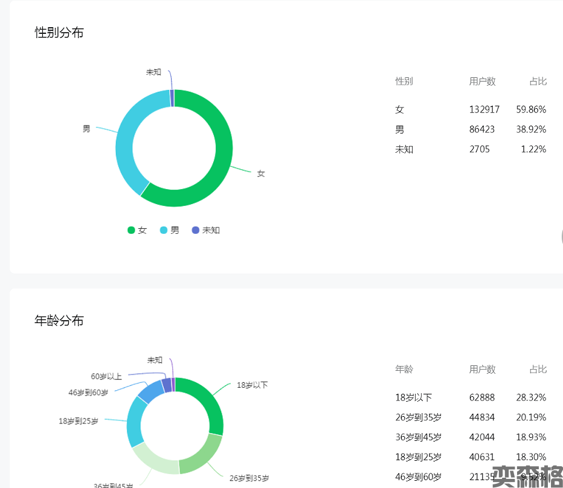The height and width of the screenshot is (488, 563).
Task: Click the 性别 column header
Action: coord(404,82)
